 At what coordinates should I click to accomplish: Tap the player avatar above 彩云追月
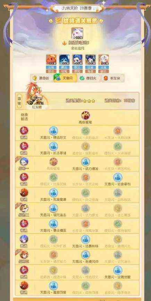tap(77, 34)
